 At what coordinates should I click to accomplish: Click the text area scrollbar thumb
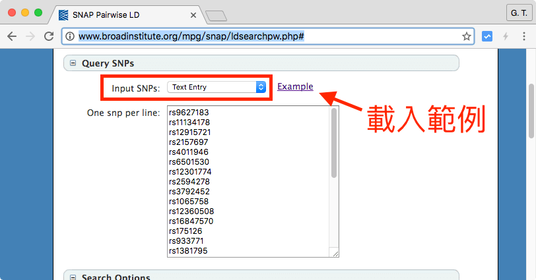pos(334,142)
